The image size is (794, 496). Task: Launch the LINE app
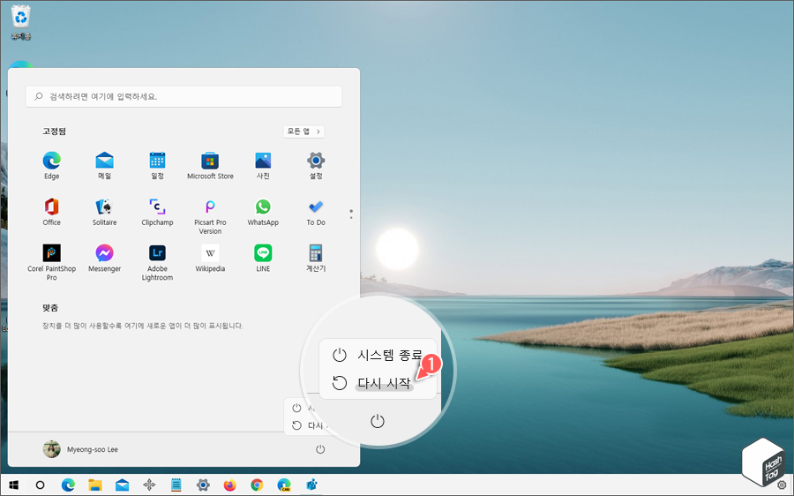pyautogui.click(x=263, y=259)
